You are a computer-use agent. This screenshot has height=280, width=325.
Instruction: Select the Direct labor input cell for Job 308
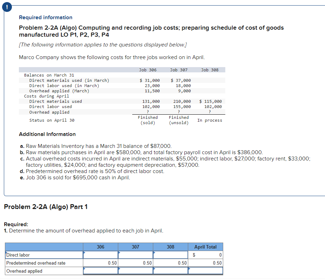[171, 255]
